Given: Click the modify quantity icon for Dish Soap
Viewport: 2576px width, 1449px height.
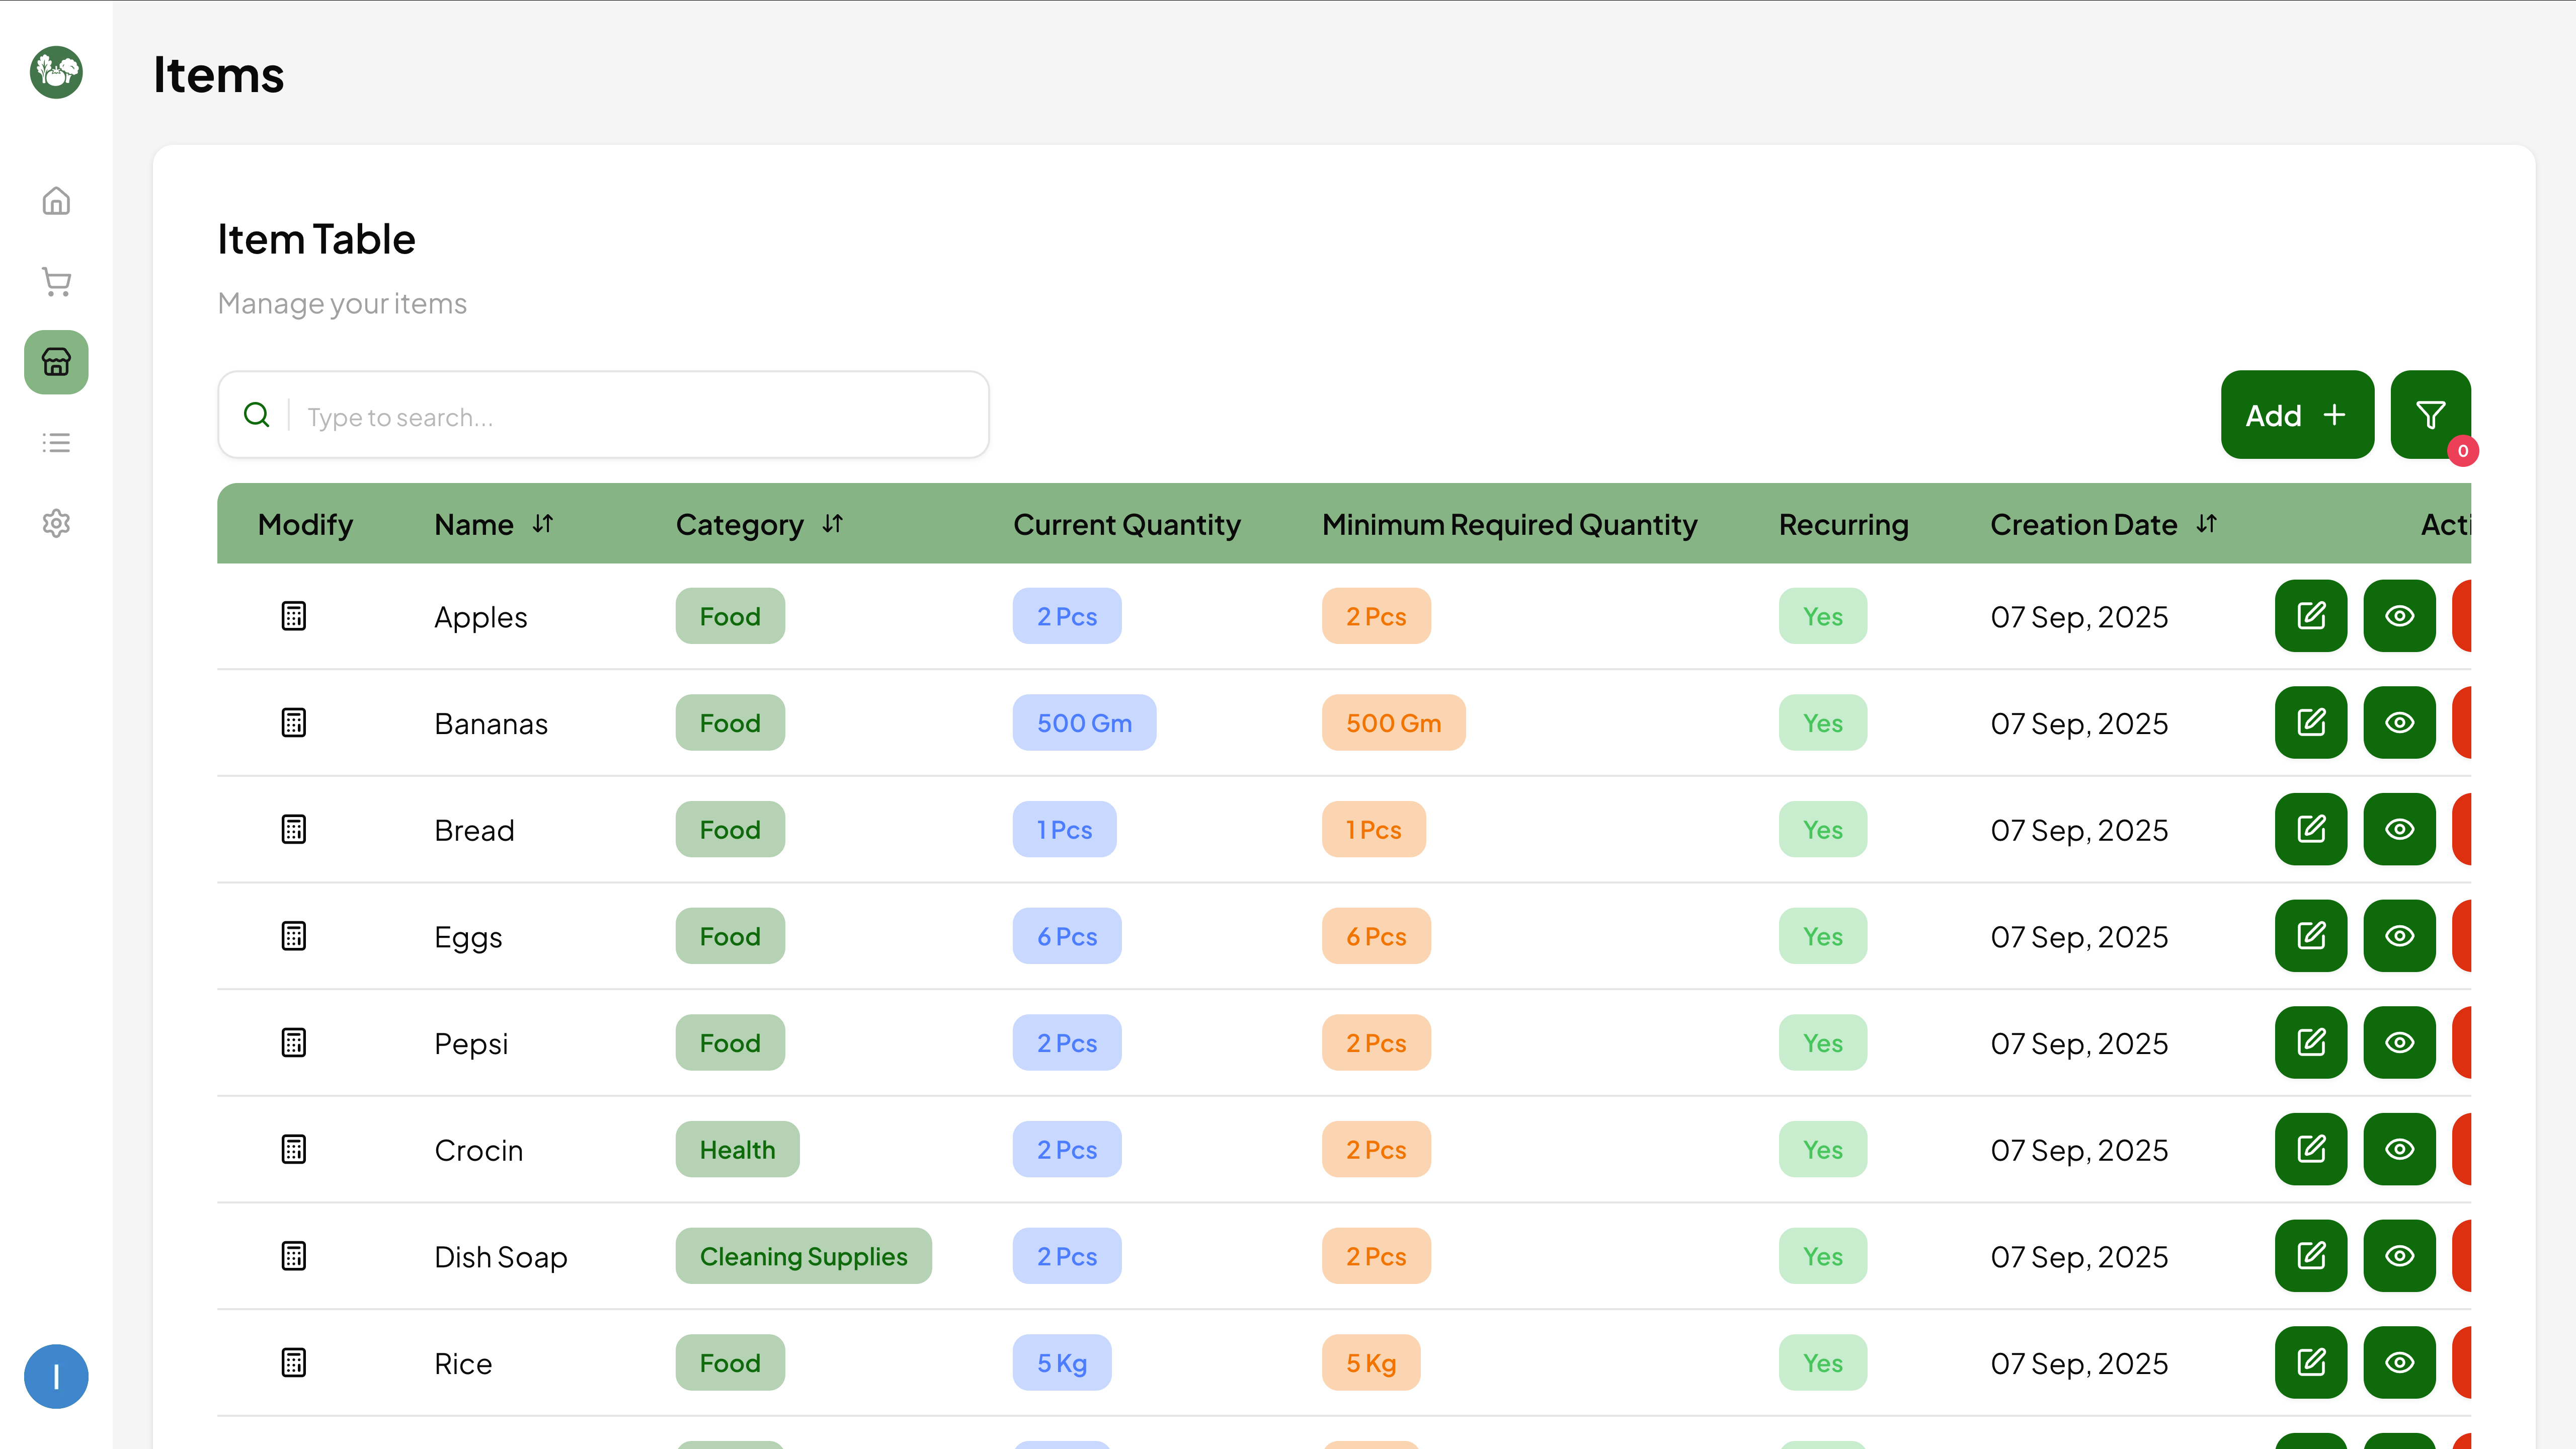Looking at the screenshot, I should tap(293, 1256).
